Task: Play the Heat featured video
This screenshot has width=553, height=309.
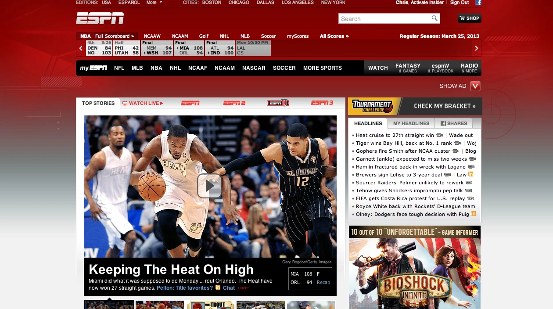Action: click(209, 186)
